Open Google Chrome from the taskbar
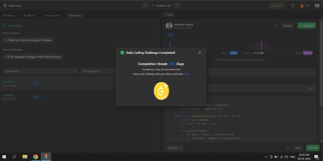This screenshot has width=323, height=161. pyautogui.click(x=36, y=157)
